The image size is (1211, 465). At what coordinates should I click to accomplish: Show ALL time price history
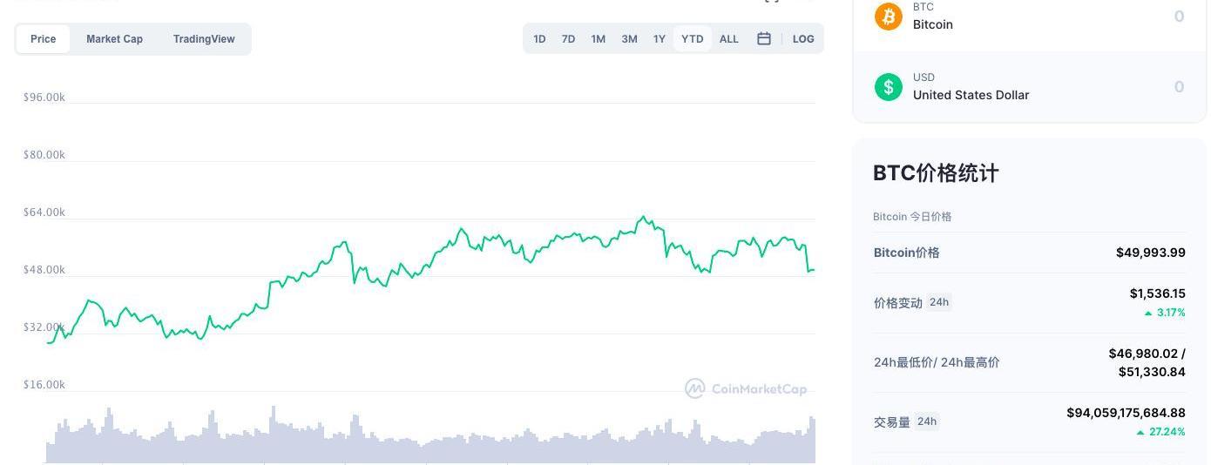pyautogui.click(x=729, y=39)
